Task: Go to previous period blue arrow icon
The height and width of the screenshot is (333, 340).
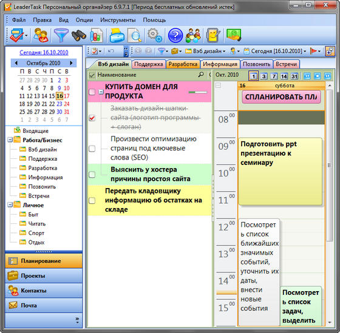Action: 307,76
